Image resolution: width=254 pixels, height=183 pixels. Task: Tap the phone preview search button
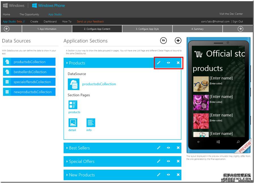click(238, 142)
